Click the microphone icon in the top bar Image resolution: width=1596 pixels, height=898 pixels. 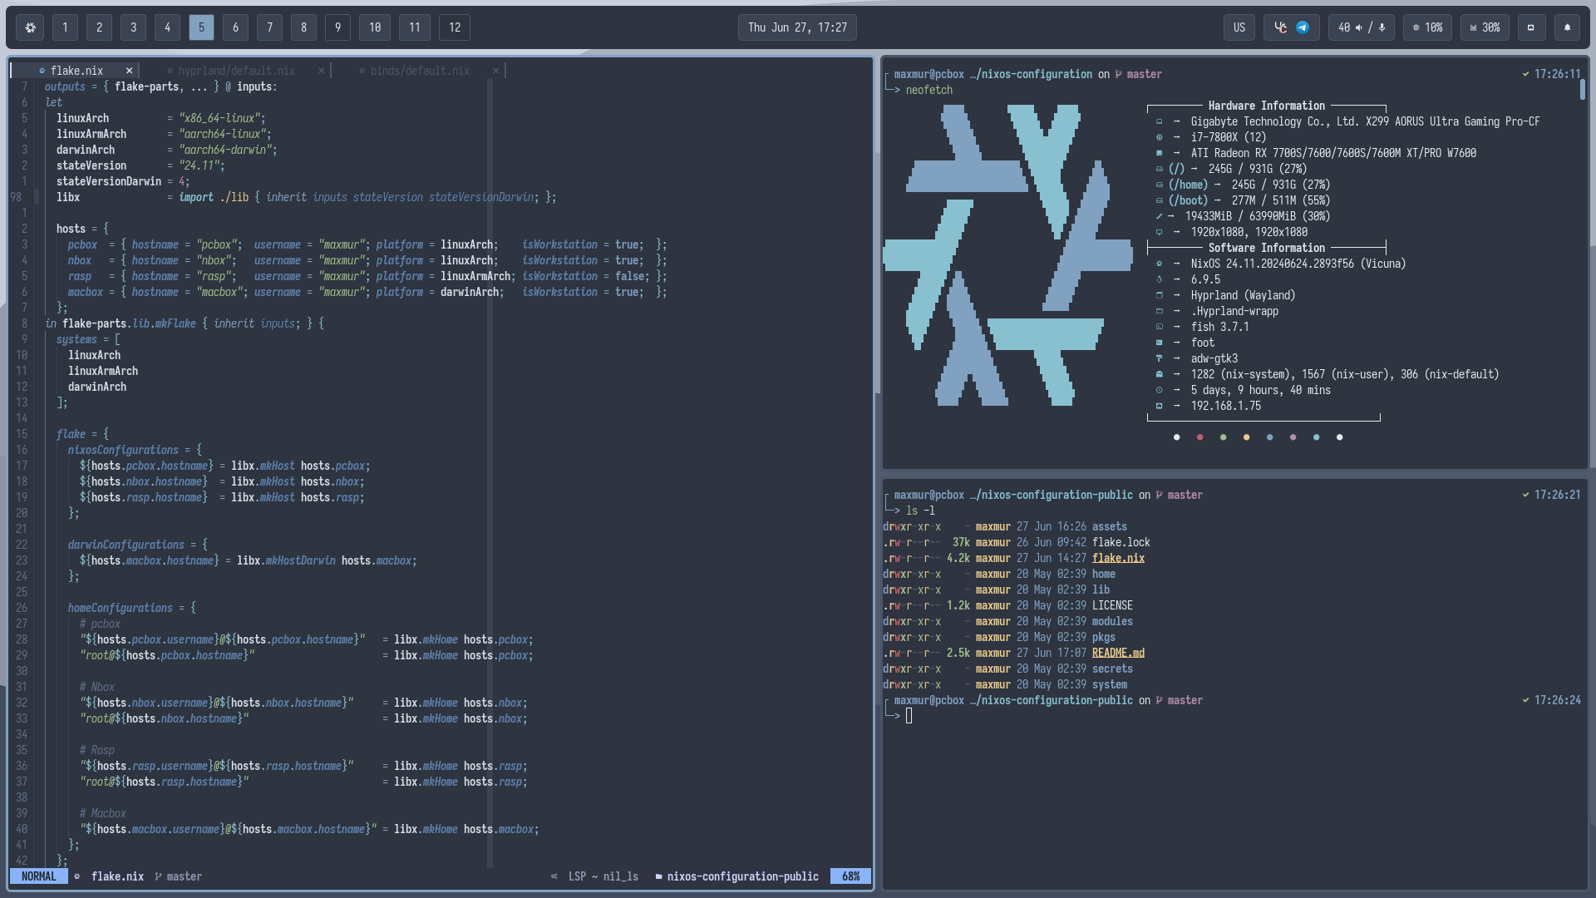pyautogui.click(x=1382, y=27)
